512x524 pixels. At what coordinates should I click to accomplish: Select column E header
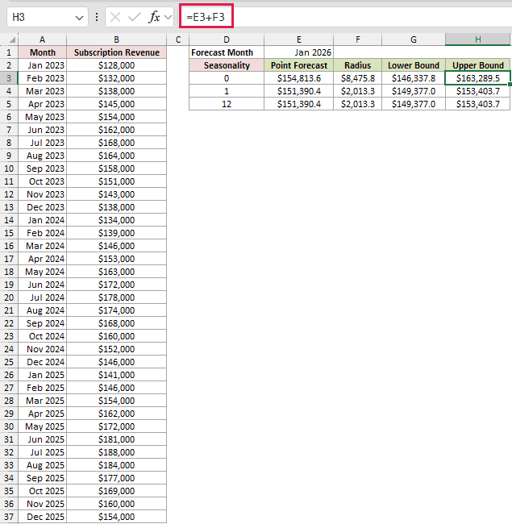coord(299,40)
